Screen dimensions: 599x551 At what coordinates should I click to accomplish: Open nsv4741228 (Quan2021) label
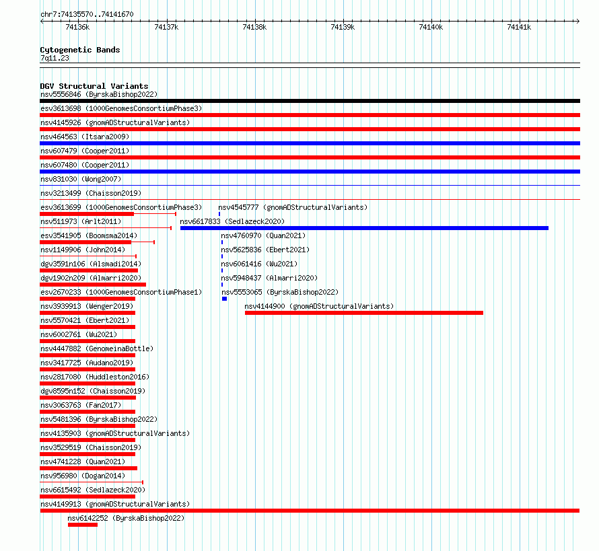83,462
